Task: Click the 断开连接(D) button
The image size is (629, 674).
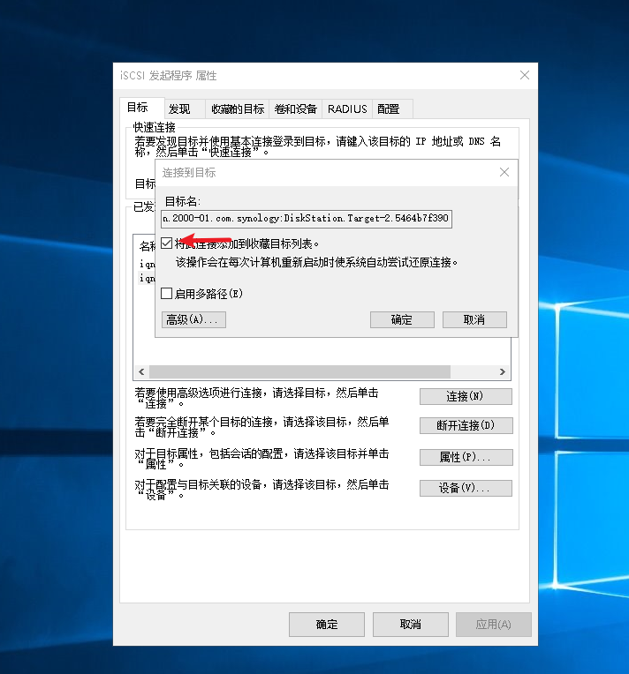Action: click(x=466, y=425)
